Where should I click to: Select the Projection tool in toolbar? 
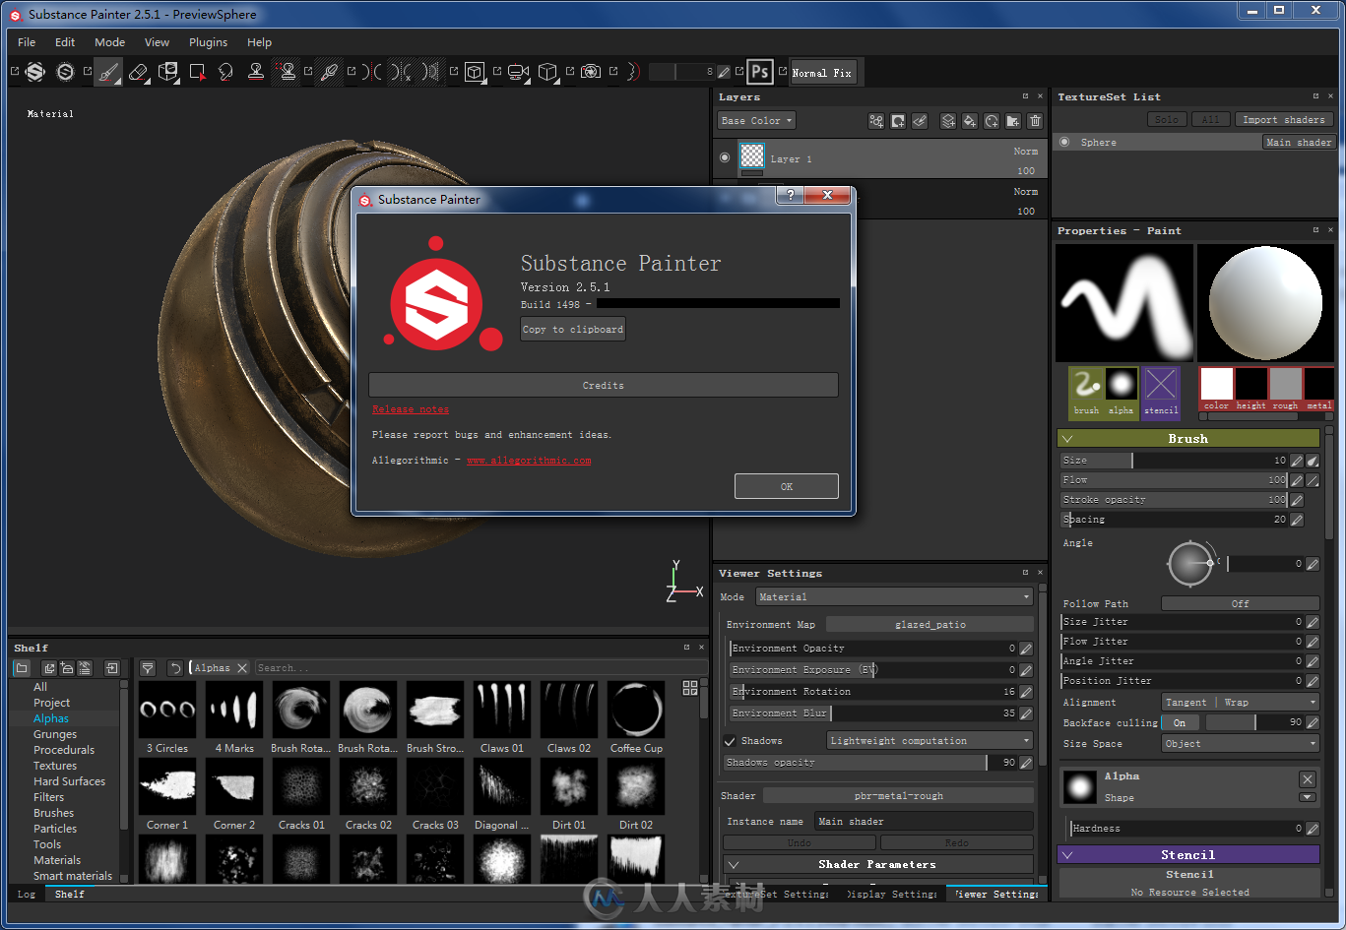pos(168,72)
